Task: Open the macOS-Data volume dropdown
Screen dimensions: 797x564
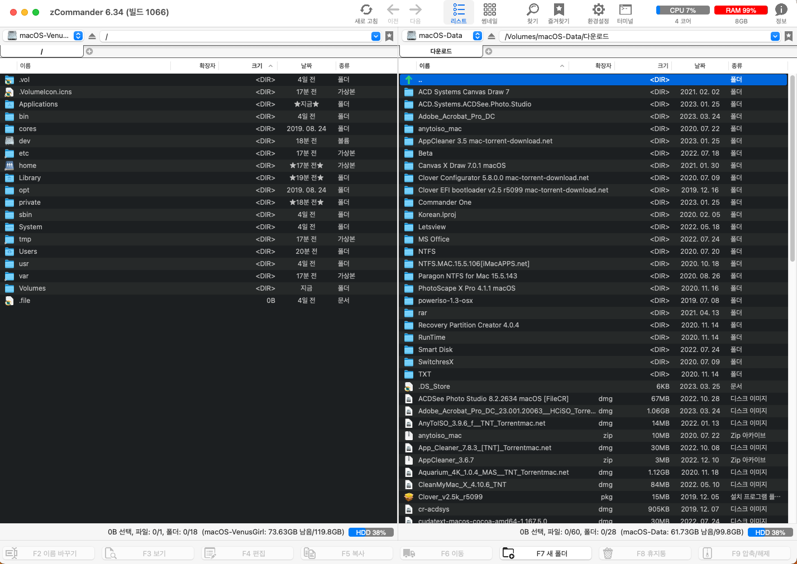Action: (443, 36)
